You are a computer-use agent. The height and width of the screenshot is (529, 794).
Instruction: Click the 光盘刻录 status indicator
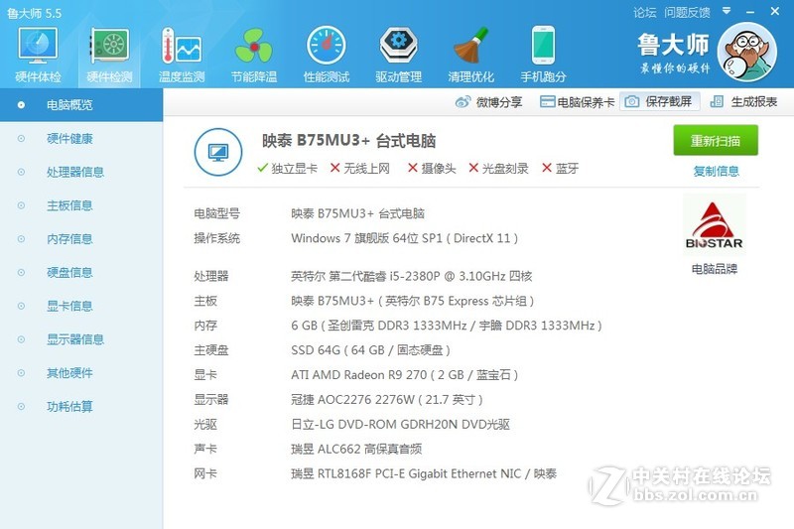(x=498, y=168)
